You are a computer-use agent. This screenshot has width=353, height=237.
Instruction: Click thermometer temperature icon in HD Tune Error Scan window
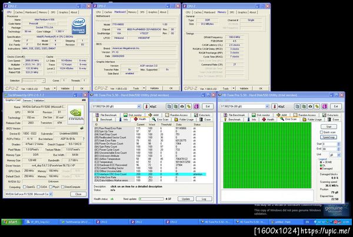tap(274, 106)
